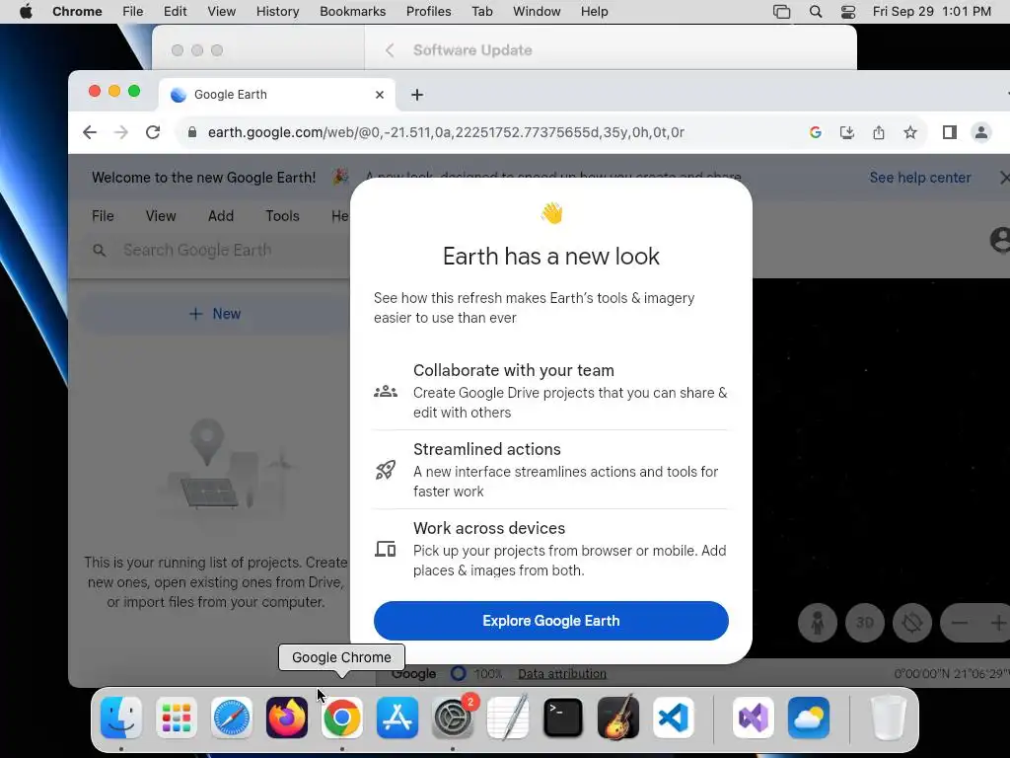This screenshot has height=758, width=1010.
Task: Launch Firefox from the Dock
Action: pos(287,718)
